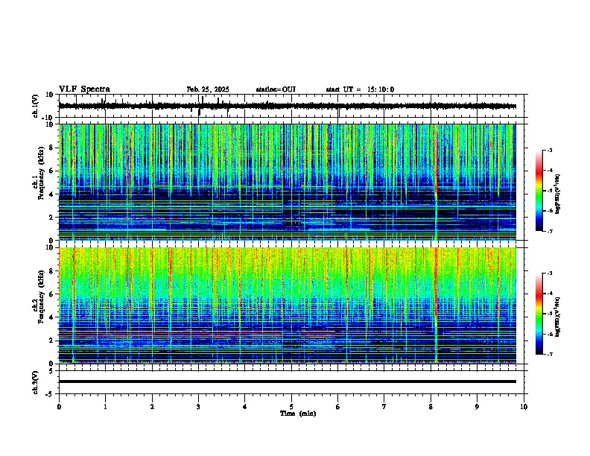The height and width of the screenshot is (456, 590).
Task: Click the "6" tick on ch.2 frequency axis
Action: [x=52, y=294]
